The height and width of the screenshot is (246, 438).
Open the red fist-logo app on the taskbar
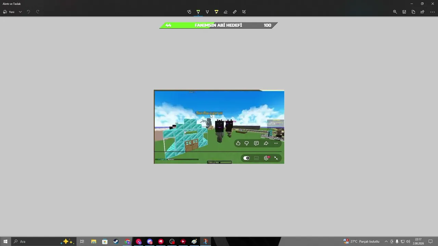click(x=161, y=242)
